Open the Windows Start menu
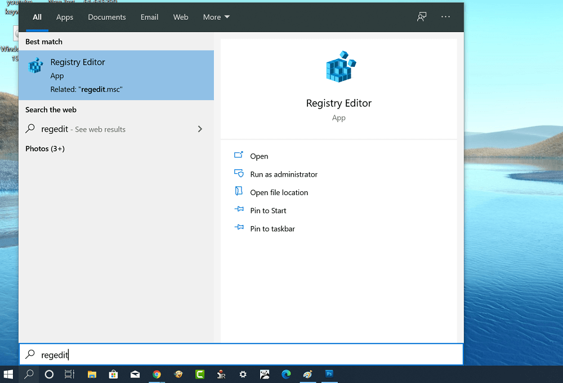This screenshot has height=383, width=563. click(8, 375)
